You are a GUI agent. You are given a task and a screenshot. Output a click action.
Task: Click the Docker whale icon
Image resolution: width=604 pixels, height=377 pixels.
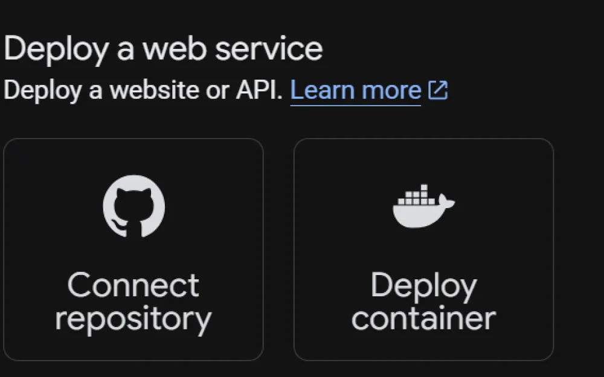point(424,206)
